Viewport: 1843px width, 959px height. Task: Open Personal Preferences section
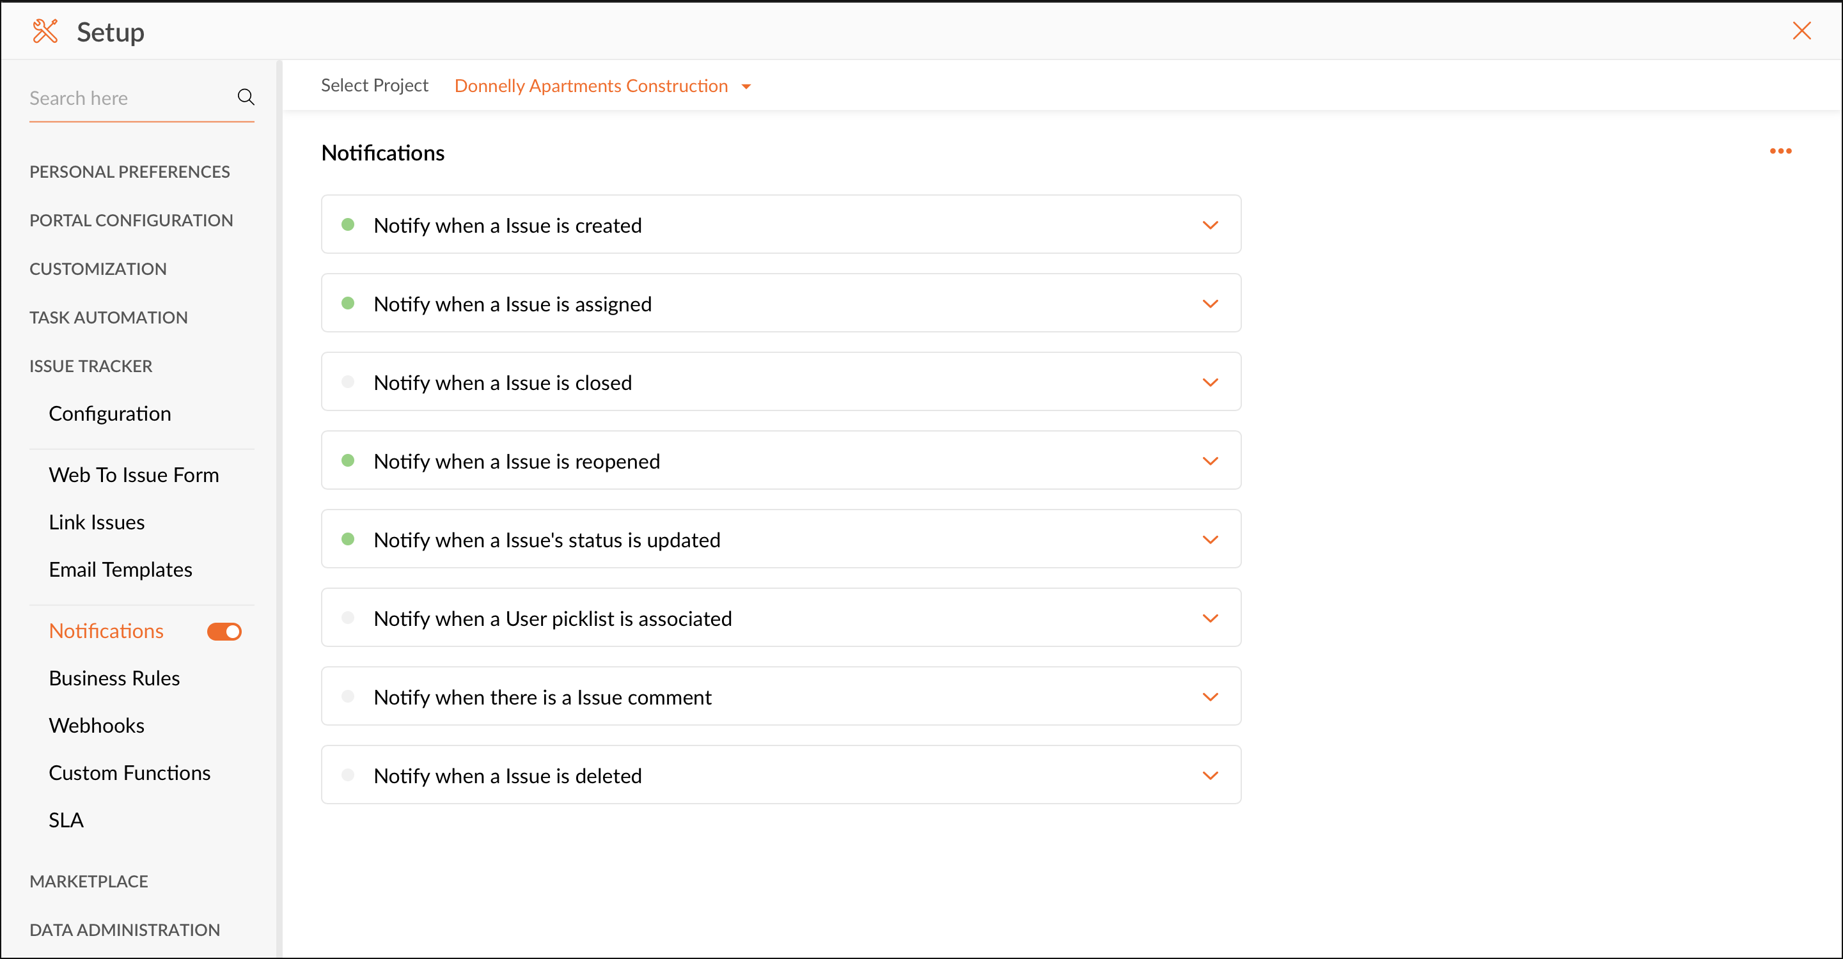[x=130, y=171]
